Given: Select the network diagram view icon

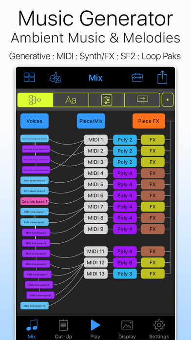Looking at the screenshot, I should point(35,100).
